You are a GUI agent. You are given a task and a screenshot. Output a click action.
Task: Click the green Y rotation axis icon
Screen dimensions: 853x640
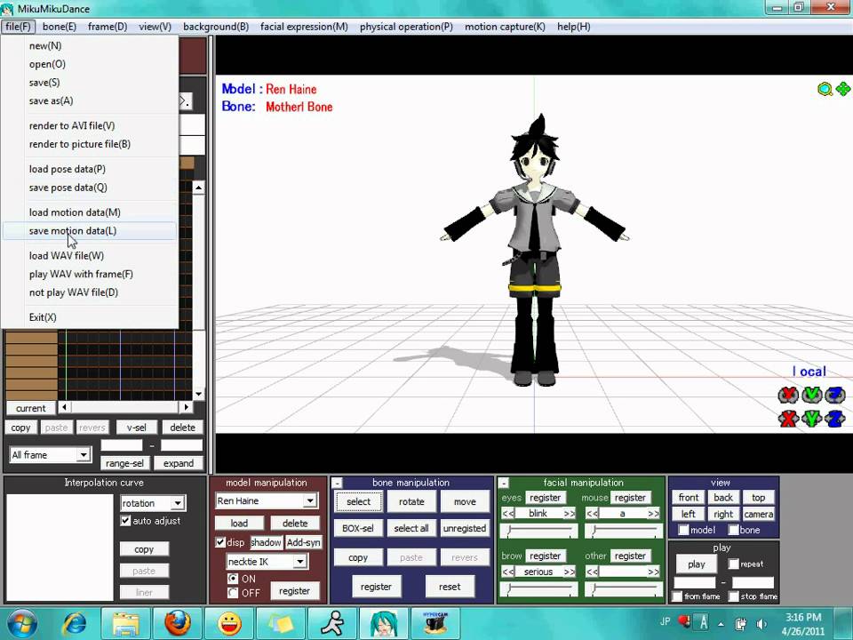point(811,395)
